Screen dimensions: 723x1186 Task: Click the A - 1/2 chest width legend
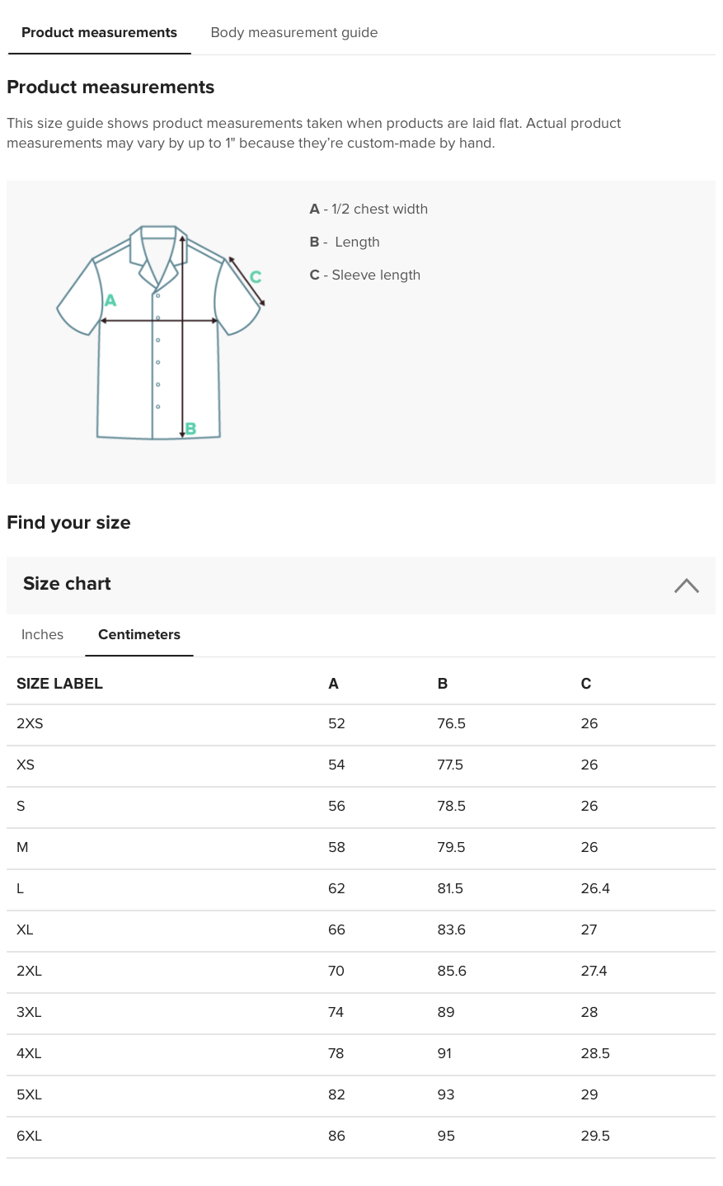tap(369, 209)
